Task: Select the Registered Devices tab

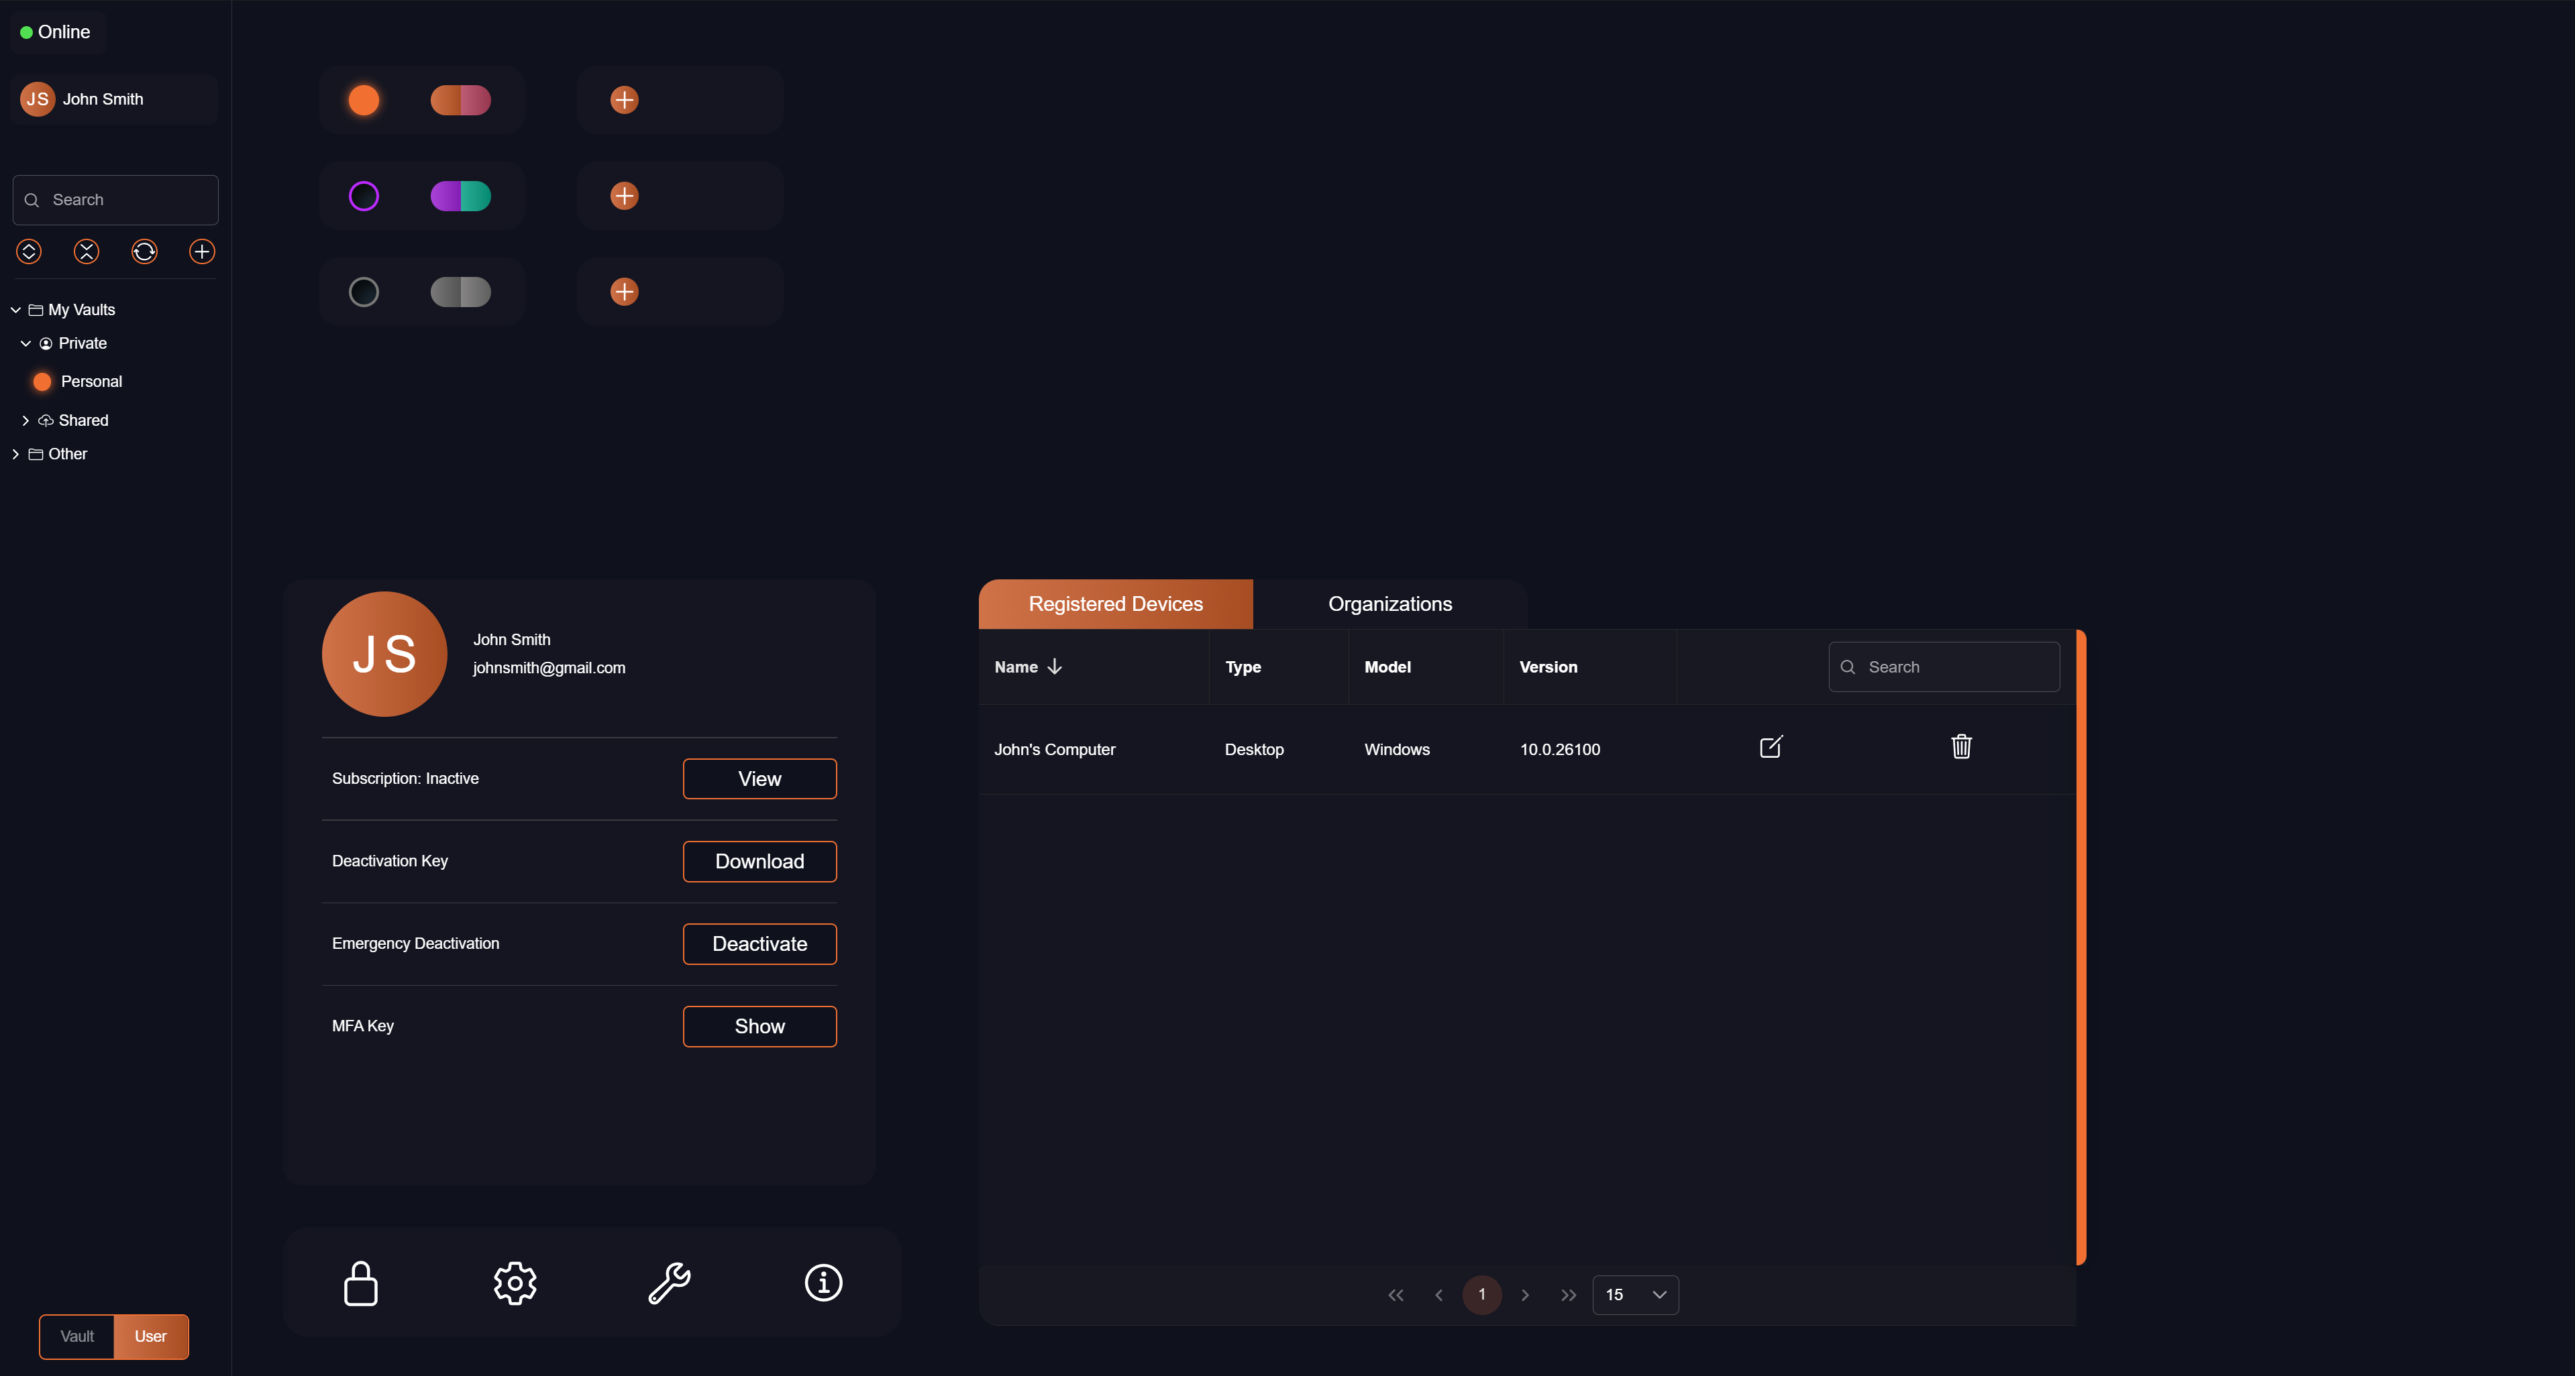Action: 1116,604
